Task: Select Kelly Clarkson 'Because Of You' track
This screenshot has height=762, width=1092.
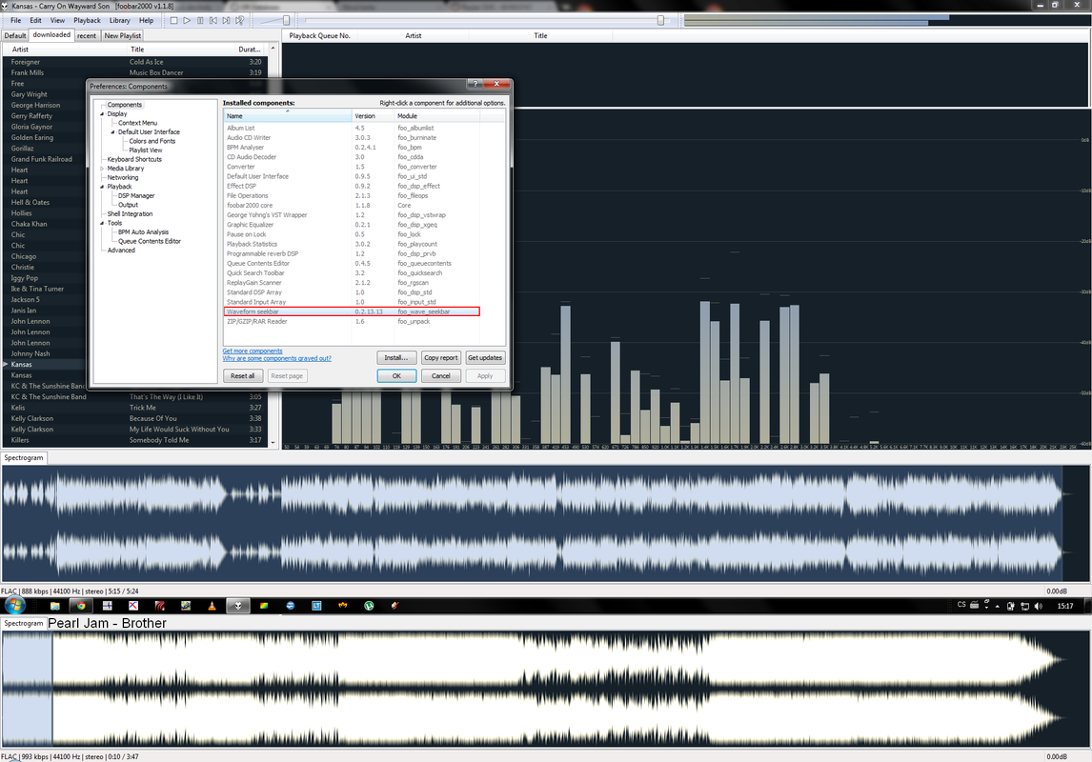Action: coord(135,419)
